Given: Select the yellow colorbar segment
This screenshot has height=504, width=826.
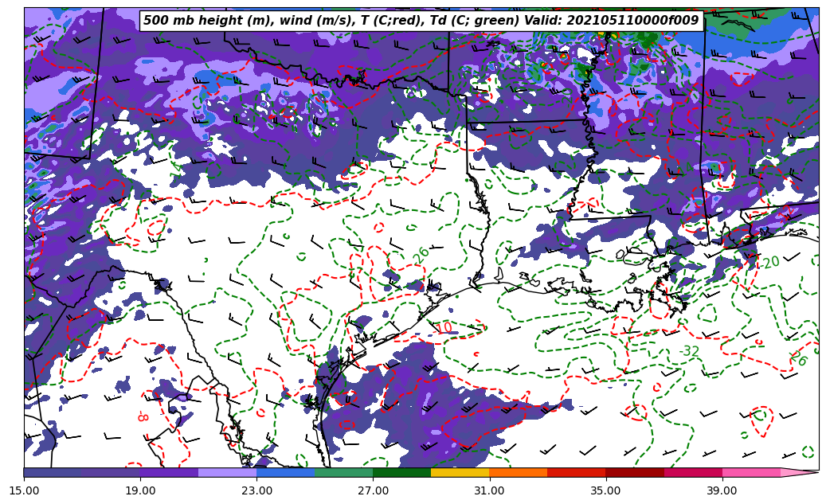Looking at the screenshot, I should pos(460,472).
